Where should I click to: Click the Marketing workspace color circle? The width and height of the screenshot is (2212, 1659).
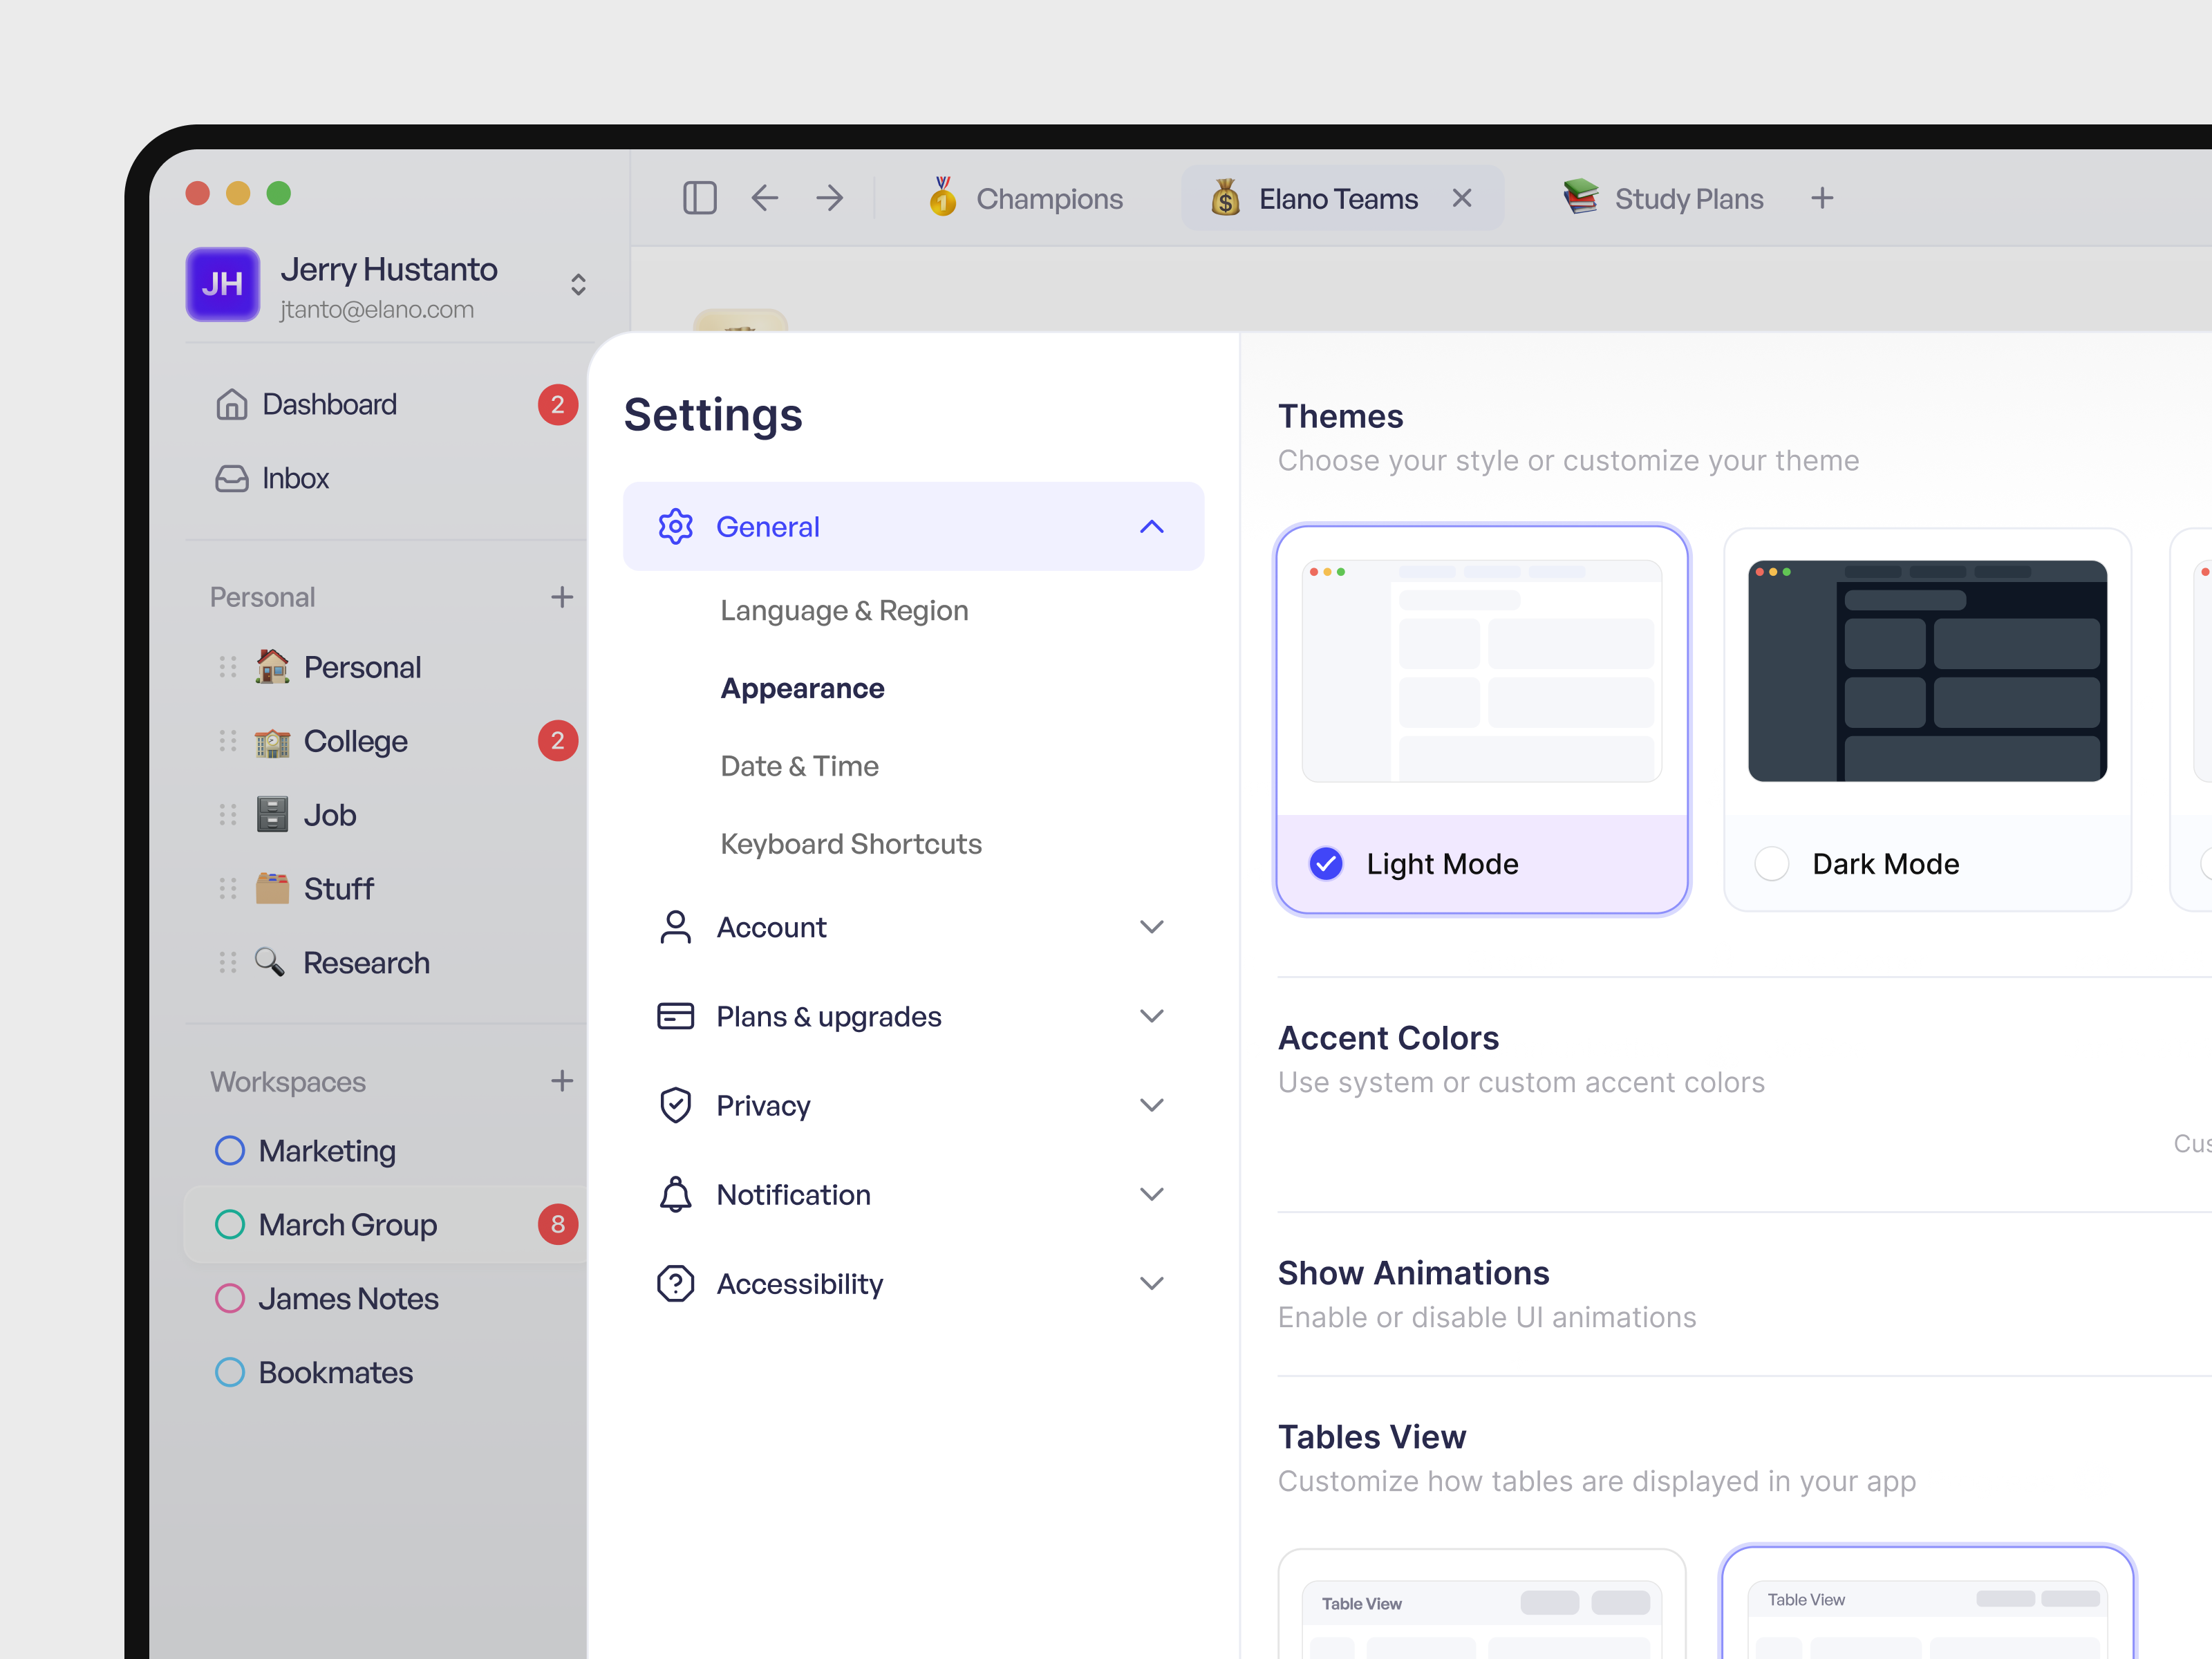click(x=230, y=1150)
